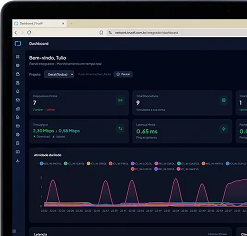Viewport: 247px width, 236px height.
Task: Open the users icon in the sidebar
Action: 18,82
